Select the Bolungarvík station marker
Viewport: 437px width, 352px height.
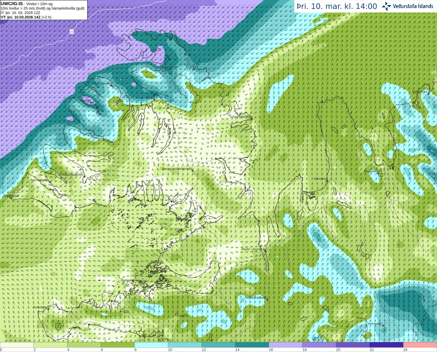click(111, 85)
